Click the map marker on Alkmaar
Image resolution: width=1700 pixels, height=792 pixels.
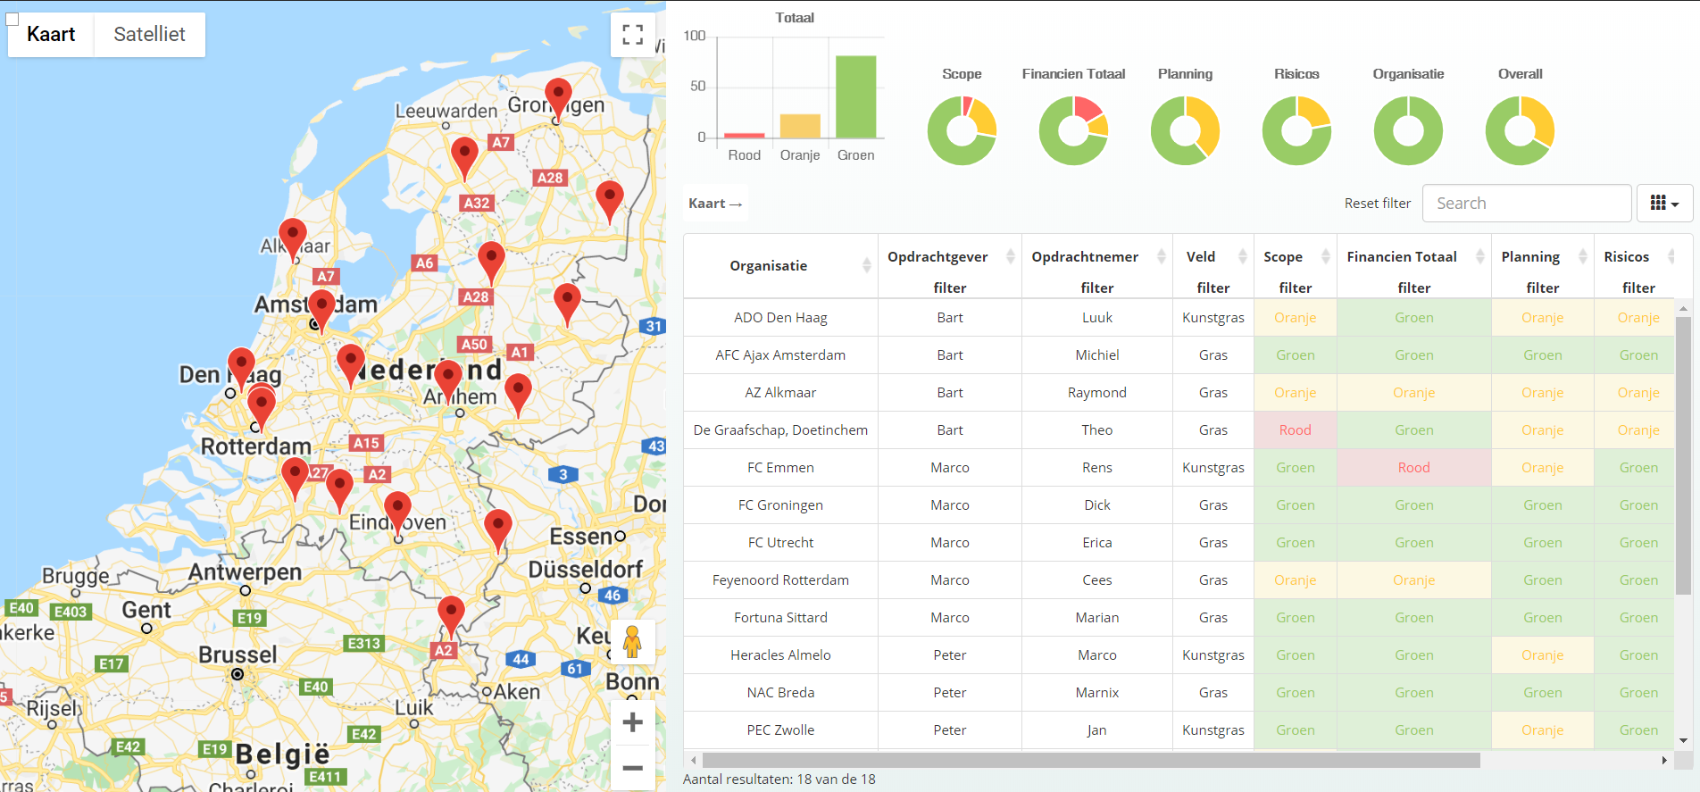(x=293, y=236)
